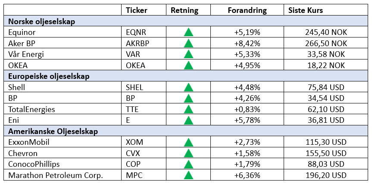Viewport: 372px width, 184px height.
Task: Click the EQNR ticker cell
Action: 136,32
